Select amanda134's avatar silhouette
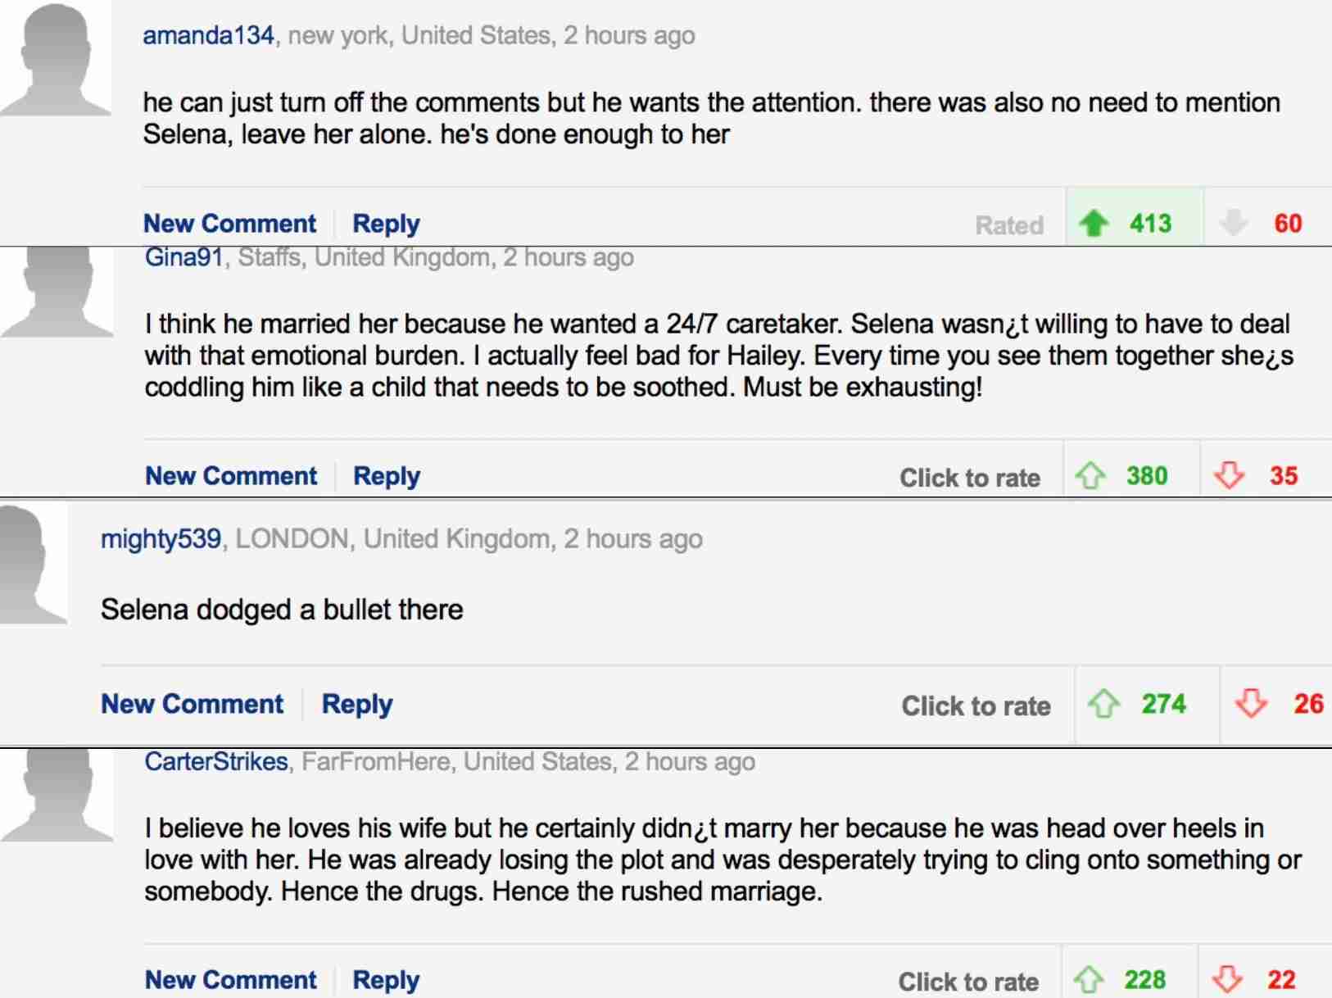The height and width of the screenshot is (998, 1332). coord(56,58)
